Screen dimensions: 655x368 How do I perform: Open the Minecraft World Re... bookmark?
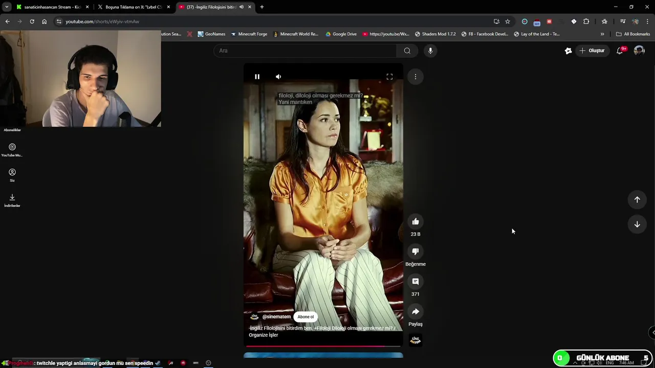coord(296,34)
